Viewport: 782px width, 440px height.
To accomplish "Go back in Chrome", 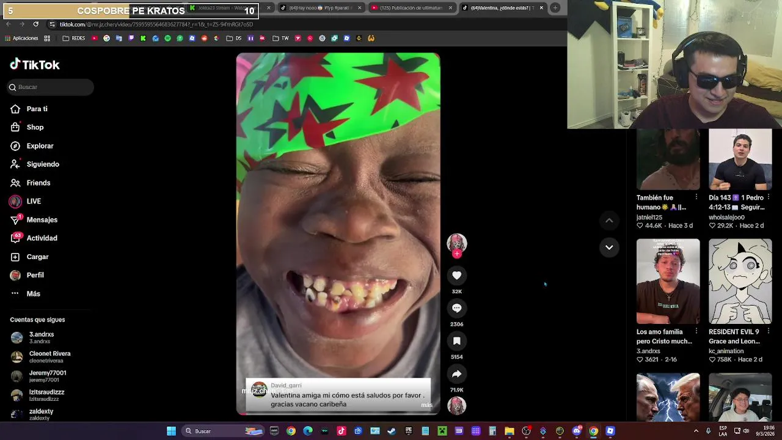I will [x=9, y=24].
